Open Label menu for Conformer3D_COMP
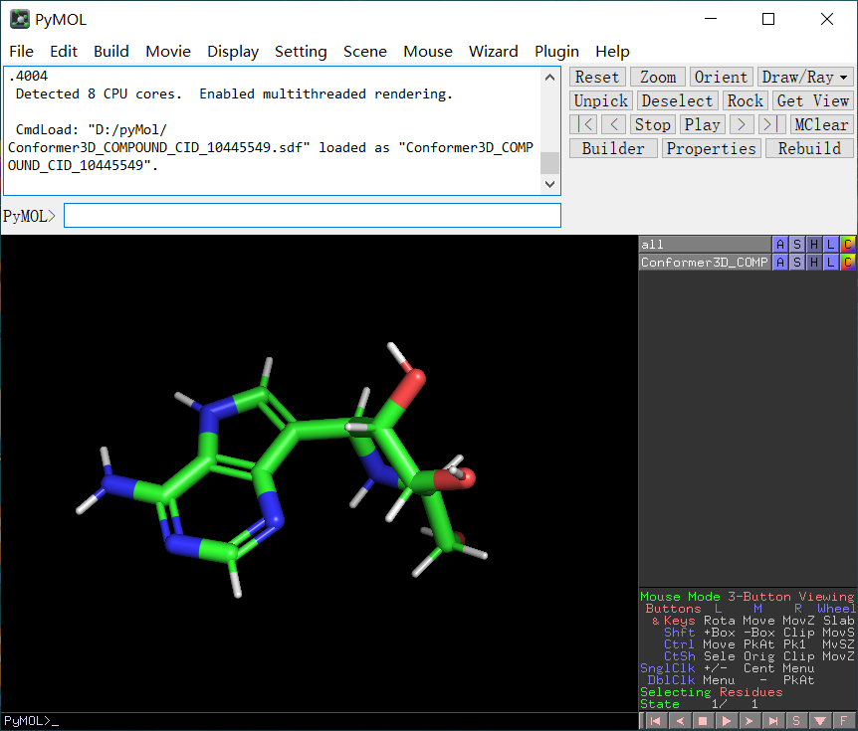The width and height of the screenshot is (858, 731). 831,263
